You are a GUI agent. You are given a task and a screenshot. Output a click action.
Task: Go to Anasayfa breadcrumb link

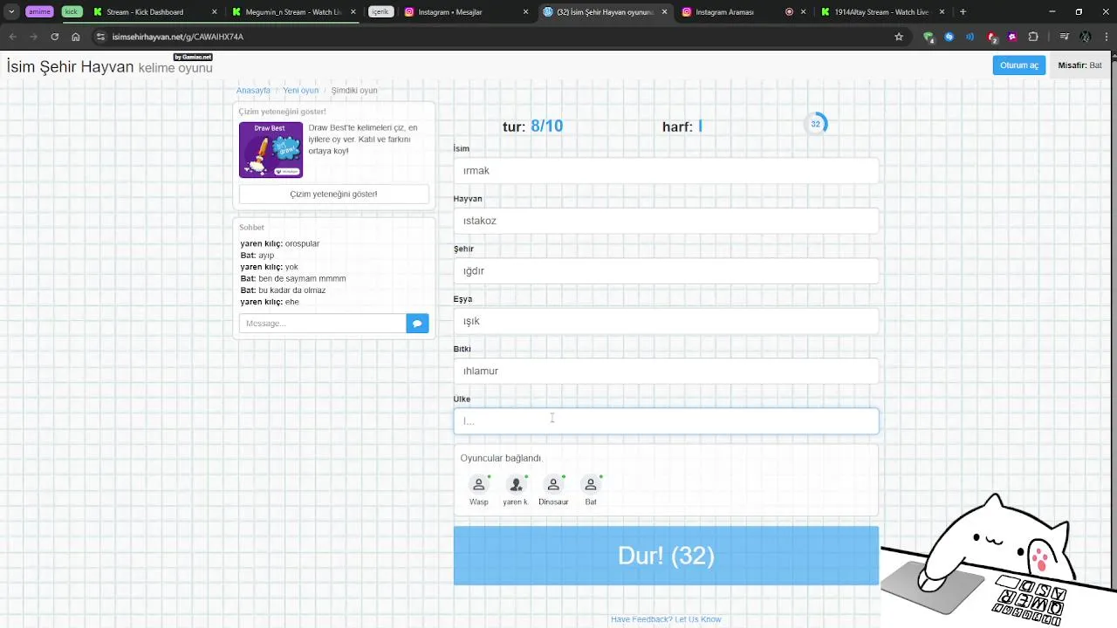click(x=253, y=91)
